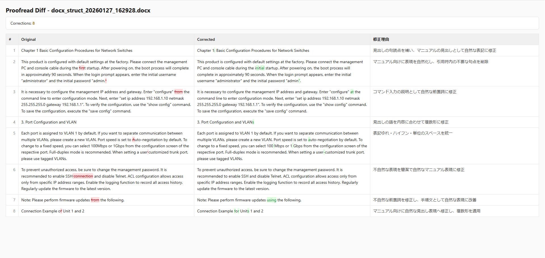Click the row number 8 cell

[12, 211]
